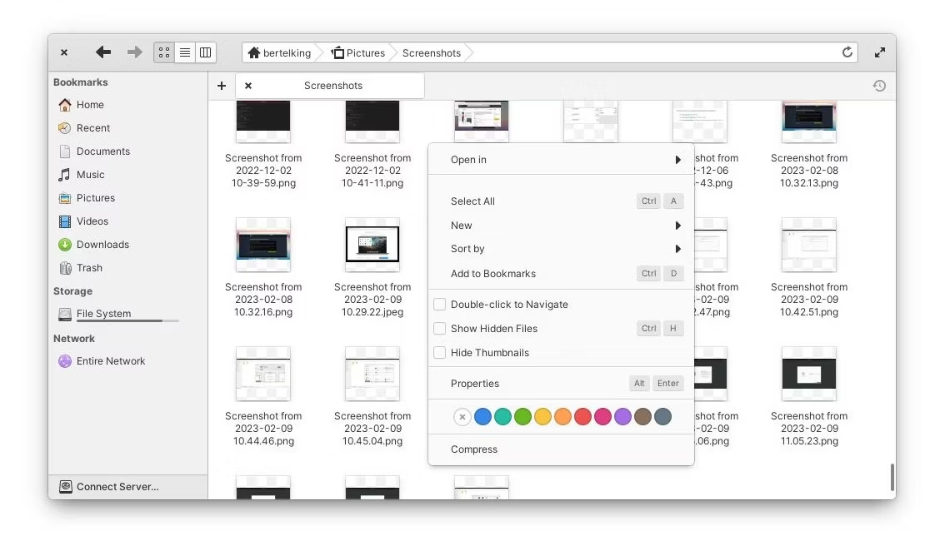Viewport: 945px width, 541px height.
Task: Expand the New submenu
Action: pos(561,225)
